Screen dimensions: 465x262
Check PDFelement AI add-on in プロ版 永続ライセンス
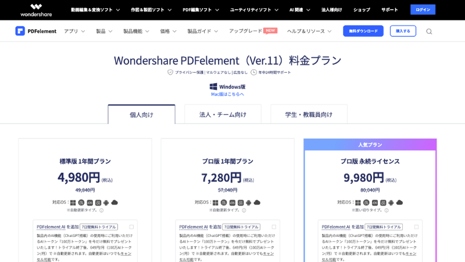pyautogui.click(x=416, y=226)
